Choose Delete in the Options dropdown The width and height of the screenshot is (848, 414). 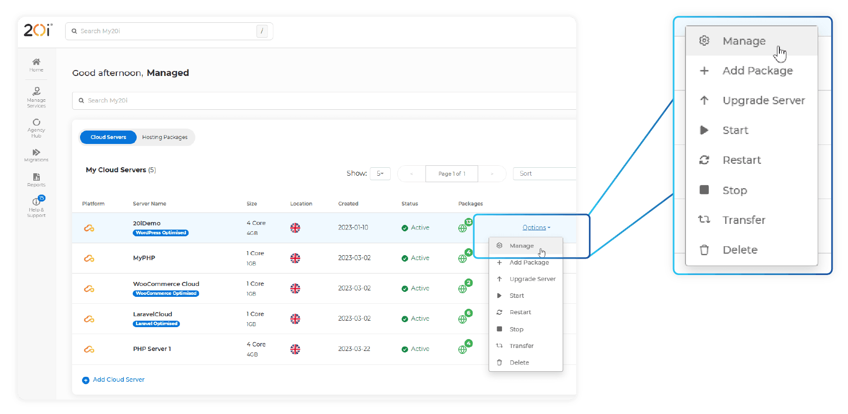point(526,362)
